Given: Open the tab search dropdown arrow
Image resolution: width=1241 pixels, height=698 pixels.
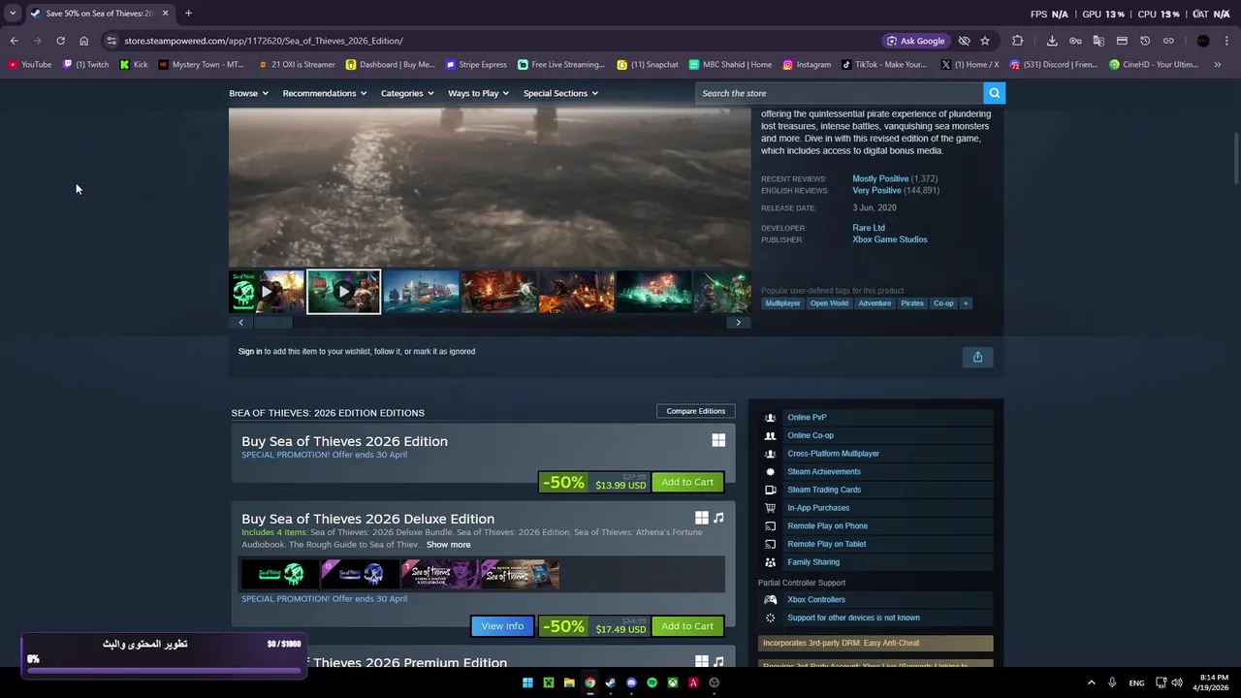Looking at the screenshot, I should pos(13,14).
